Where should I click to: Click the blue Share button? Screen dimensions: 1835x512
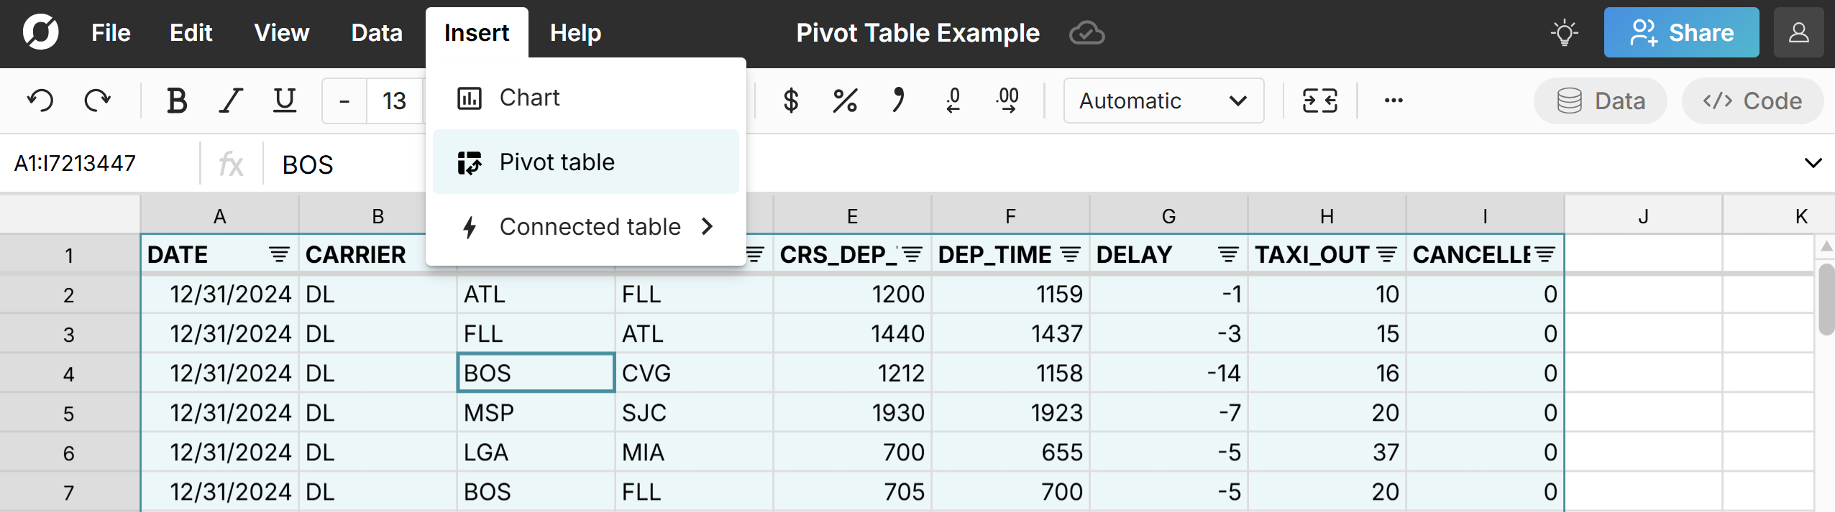[x=1681, y=33]
